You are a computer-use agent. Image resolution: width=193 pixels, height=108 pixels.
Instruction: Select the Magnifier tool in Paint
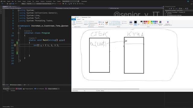click(x=103, y=24)
